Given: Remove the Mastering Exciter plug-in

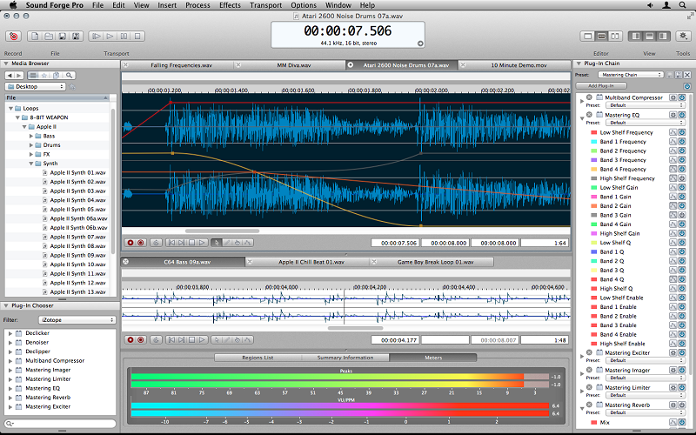Looking at the screenshot, I should pyautogui.click(x=589, y=353).
